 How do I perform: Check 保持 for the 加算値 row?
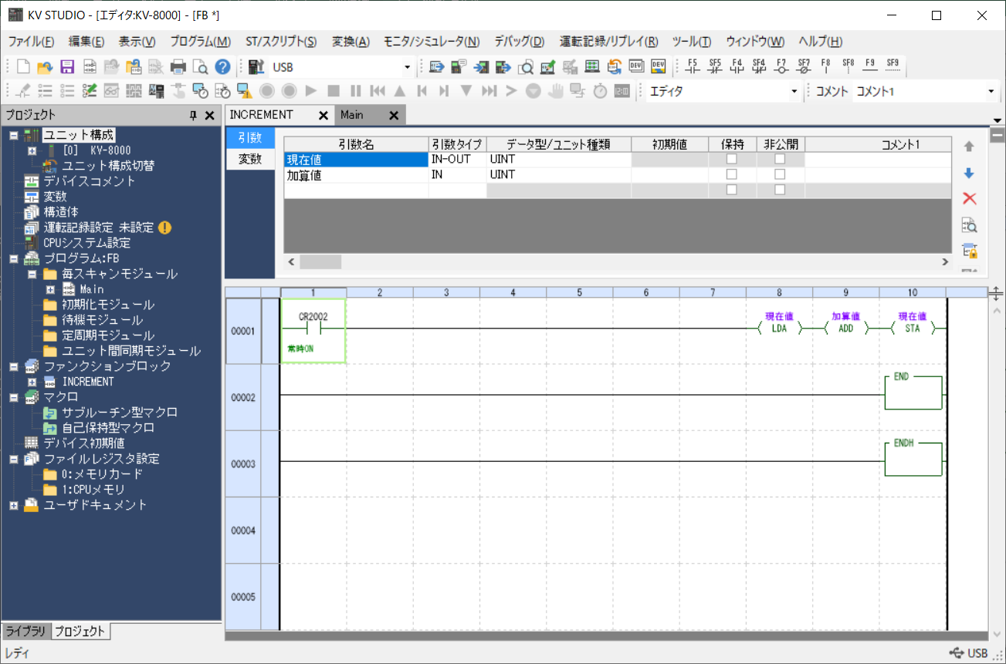tap(732, 174)
